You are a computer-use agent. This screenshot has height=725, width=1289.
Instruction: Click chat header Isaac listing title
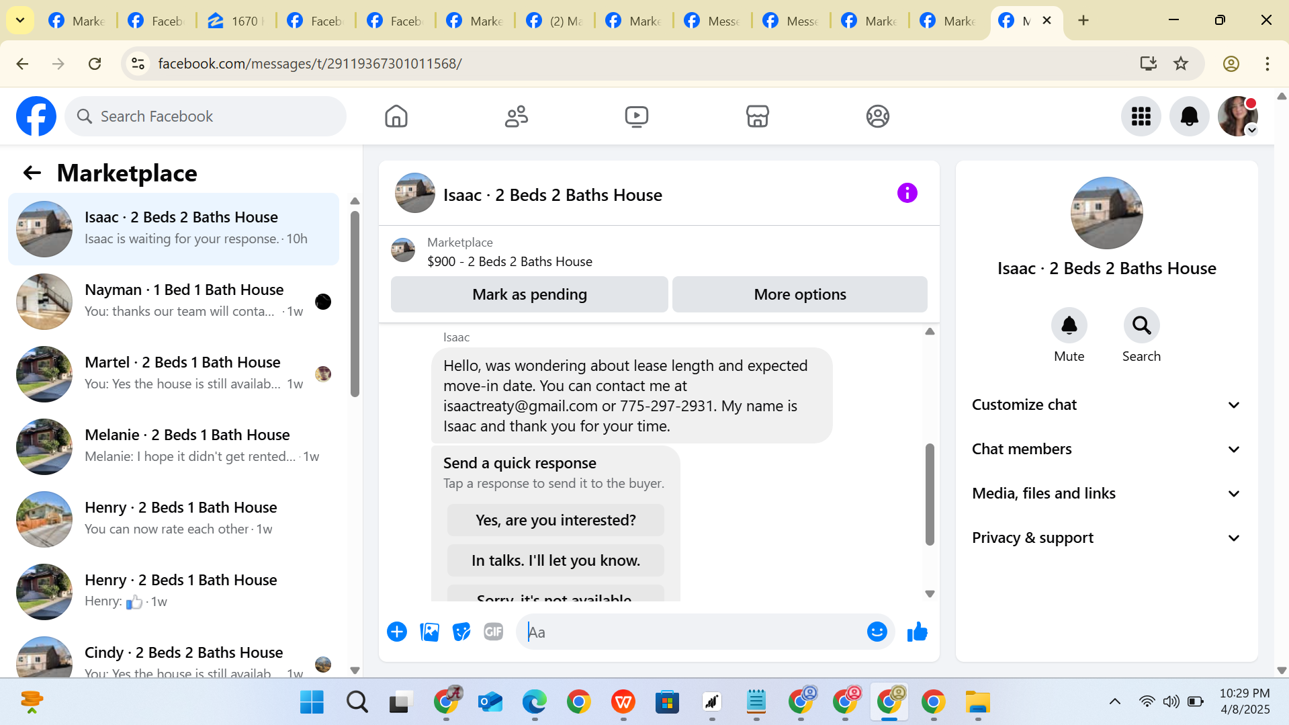point(552,195)
